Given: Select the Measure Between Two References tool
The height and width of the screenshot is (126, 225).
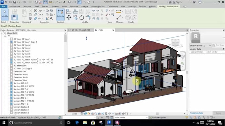Looking at the screenshot, I should [119, 12].
